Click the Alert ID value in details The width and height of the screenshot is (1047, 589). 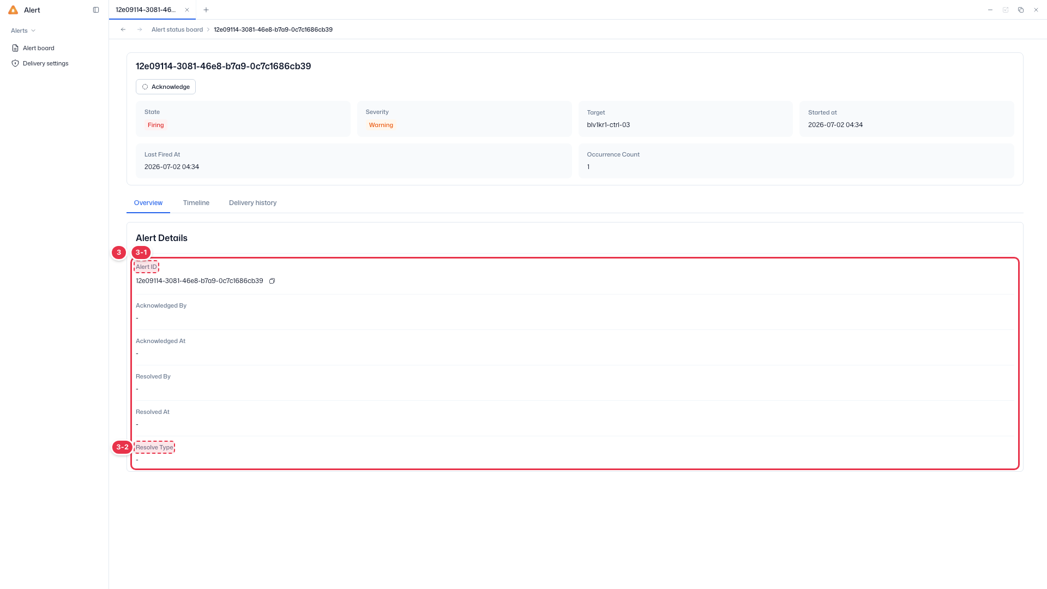click(200, 281)
